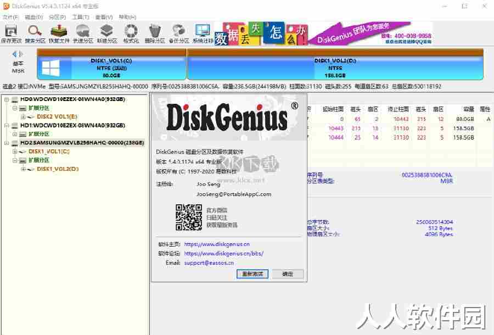Select the Format (格式化) toolbar icon
494x335 pixels.
click(131, 33)
